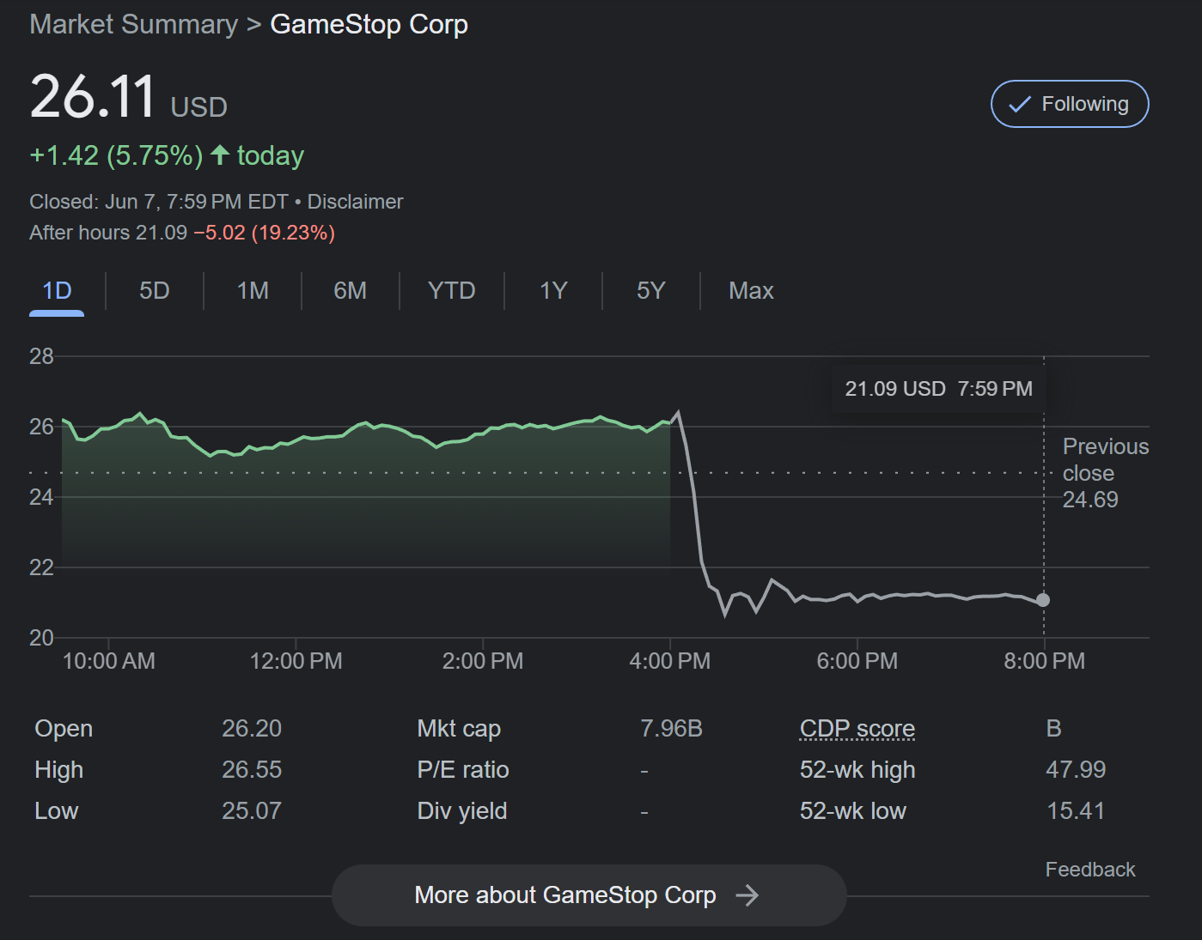Switch to the 5D range tab
The height and width of the screenshot is (940, 1202).
tap(155, 291)
